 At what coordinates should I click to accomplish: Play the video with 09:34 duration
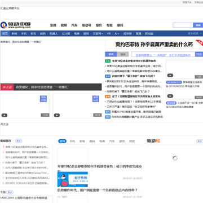coord(57,115)
